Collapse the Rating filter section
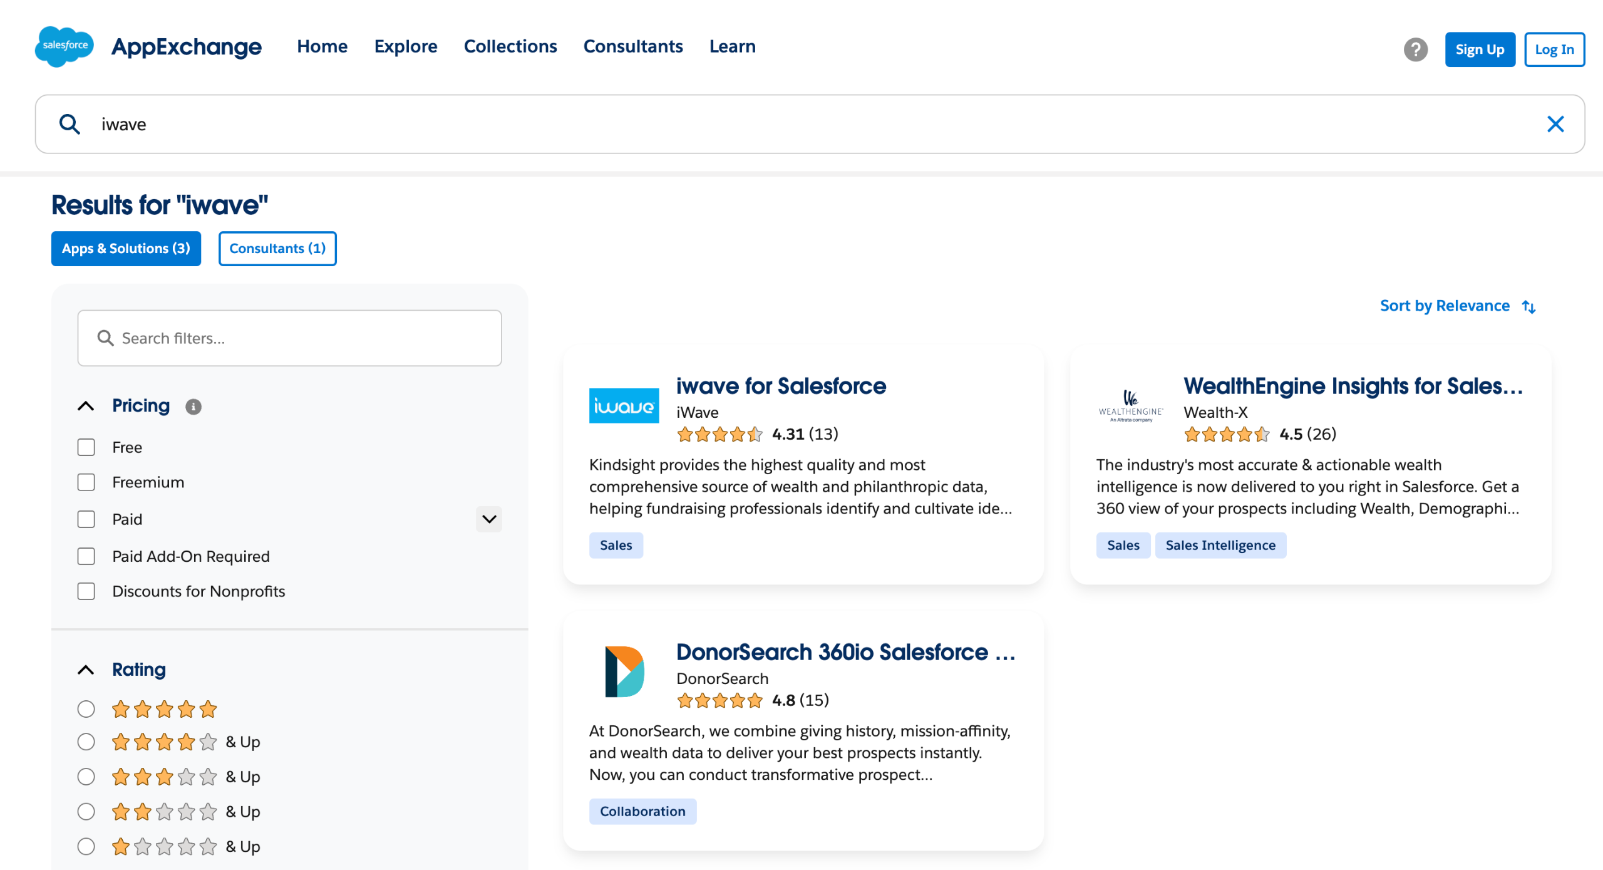Image resolution: width=1603 pixels, height=870 pixels. coord(86,670)
